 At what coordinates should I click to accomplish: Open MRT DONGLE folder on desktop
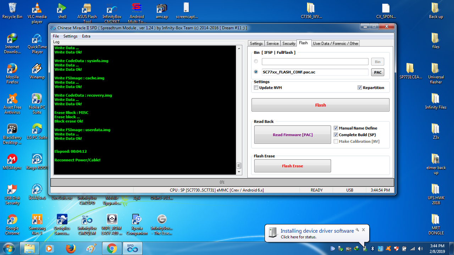click(436, 224)
